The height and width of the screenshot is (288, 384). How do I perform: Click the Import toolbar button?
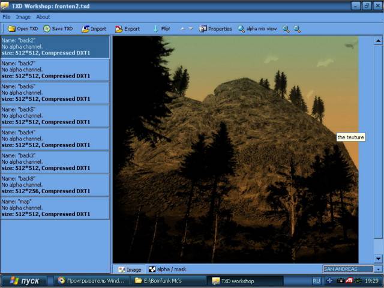pos(94,29)
